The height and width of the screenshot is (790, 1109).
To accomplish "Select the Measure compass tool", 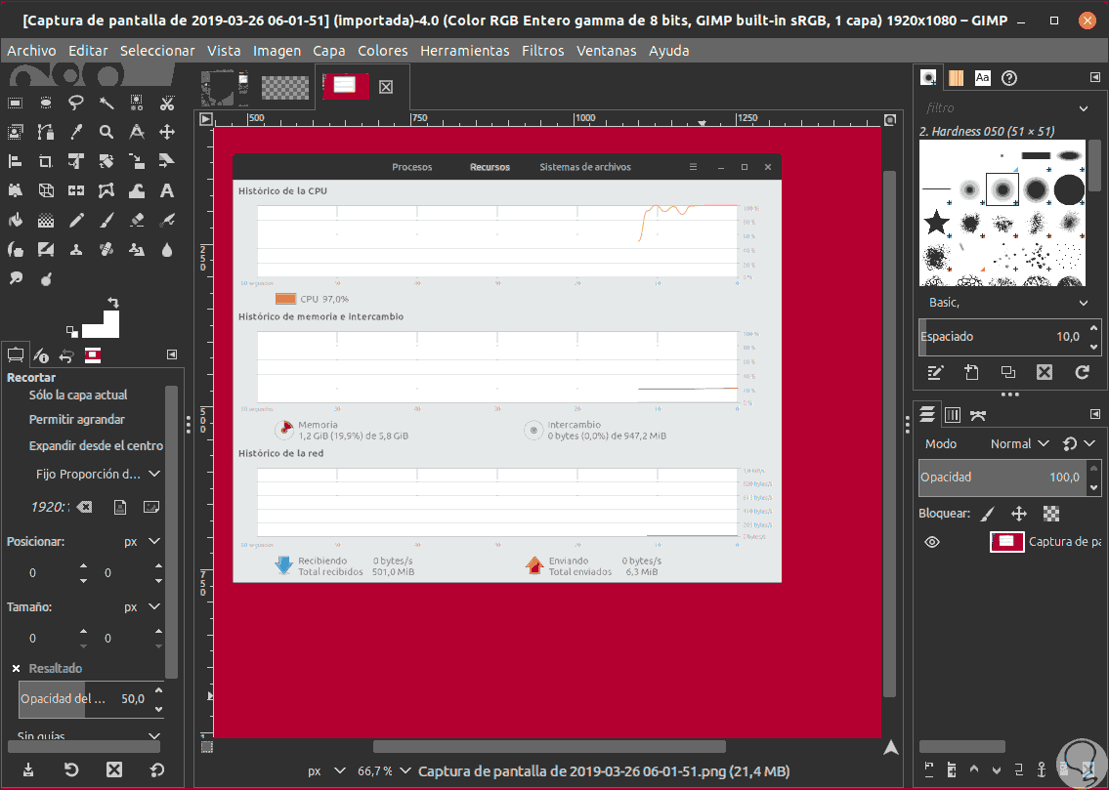I will (x=137, y=132).
